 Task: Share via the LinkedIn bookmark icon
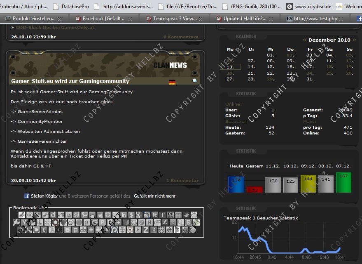124,215
